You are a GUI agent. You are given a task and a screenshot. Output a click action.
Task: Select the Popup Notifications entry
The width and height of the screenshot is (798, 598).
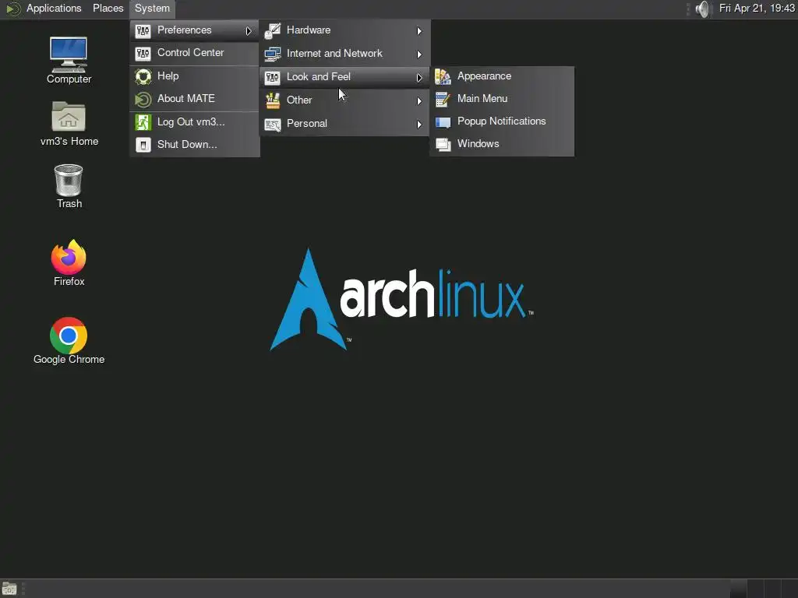coord(502,121)
